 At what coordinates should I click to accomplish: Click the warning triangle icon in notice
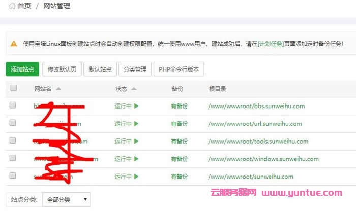[x=14, y=44]
